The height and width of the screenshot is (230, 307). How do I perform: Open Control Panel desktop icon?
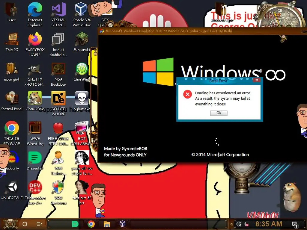pyautogui.click(x=12, y=101)
